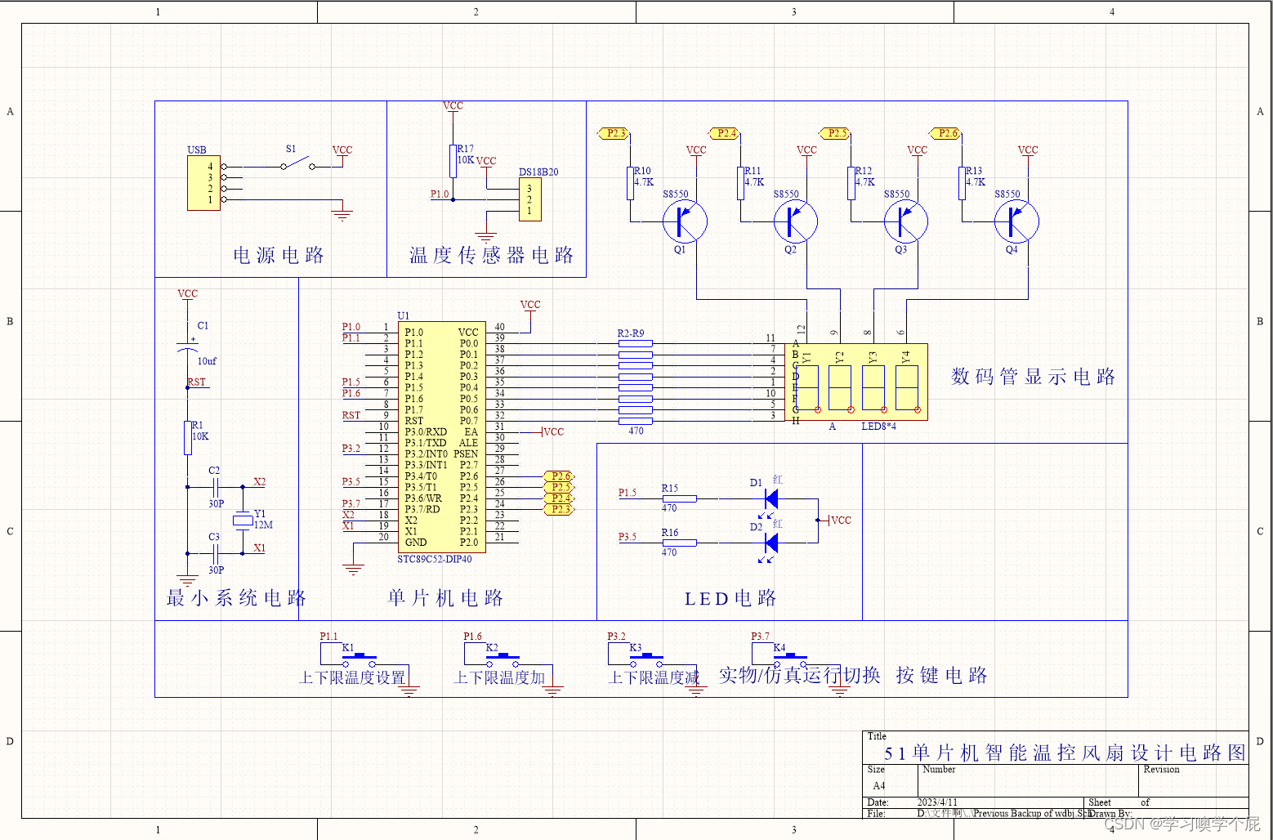Click the LED电路 label
1273x840 pixels.
(x=730, y=599)
